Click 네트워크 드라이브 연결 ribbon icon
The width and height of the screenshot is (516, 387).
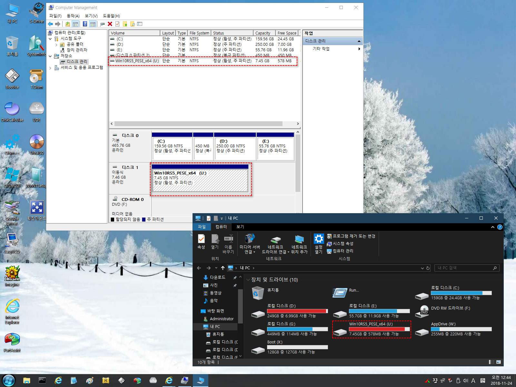click(x=275, y=244)
